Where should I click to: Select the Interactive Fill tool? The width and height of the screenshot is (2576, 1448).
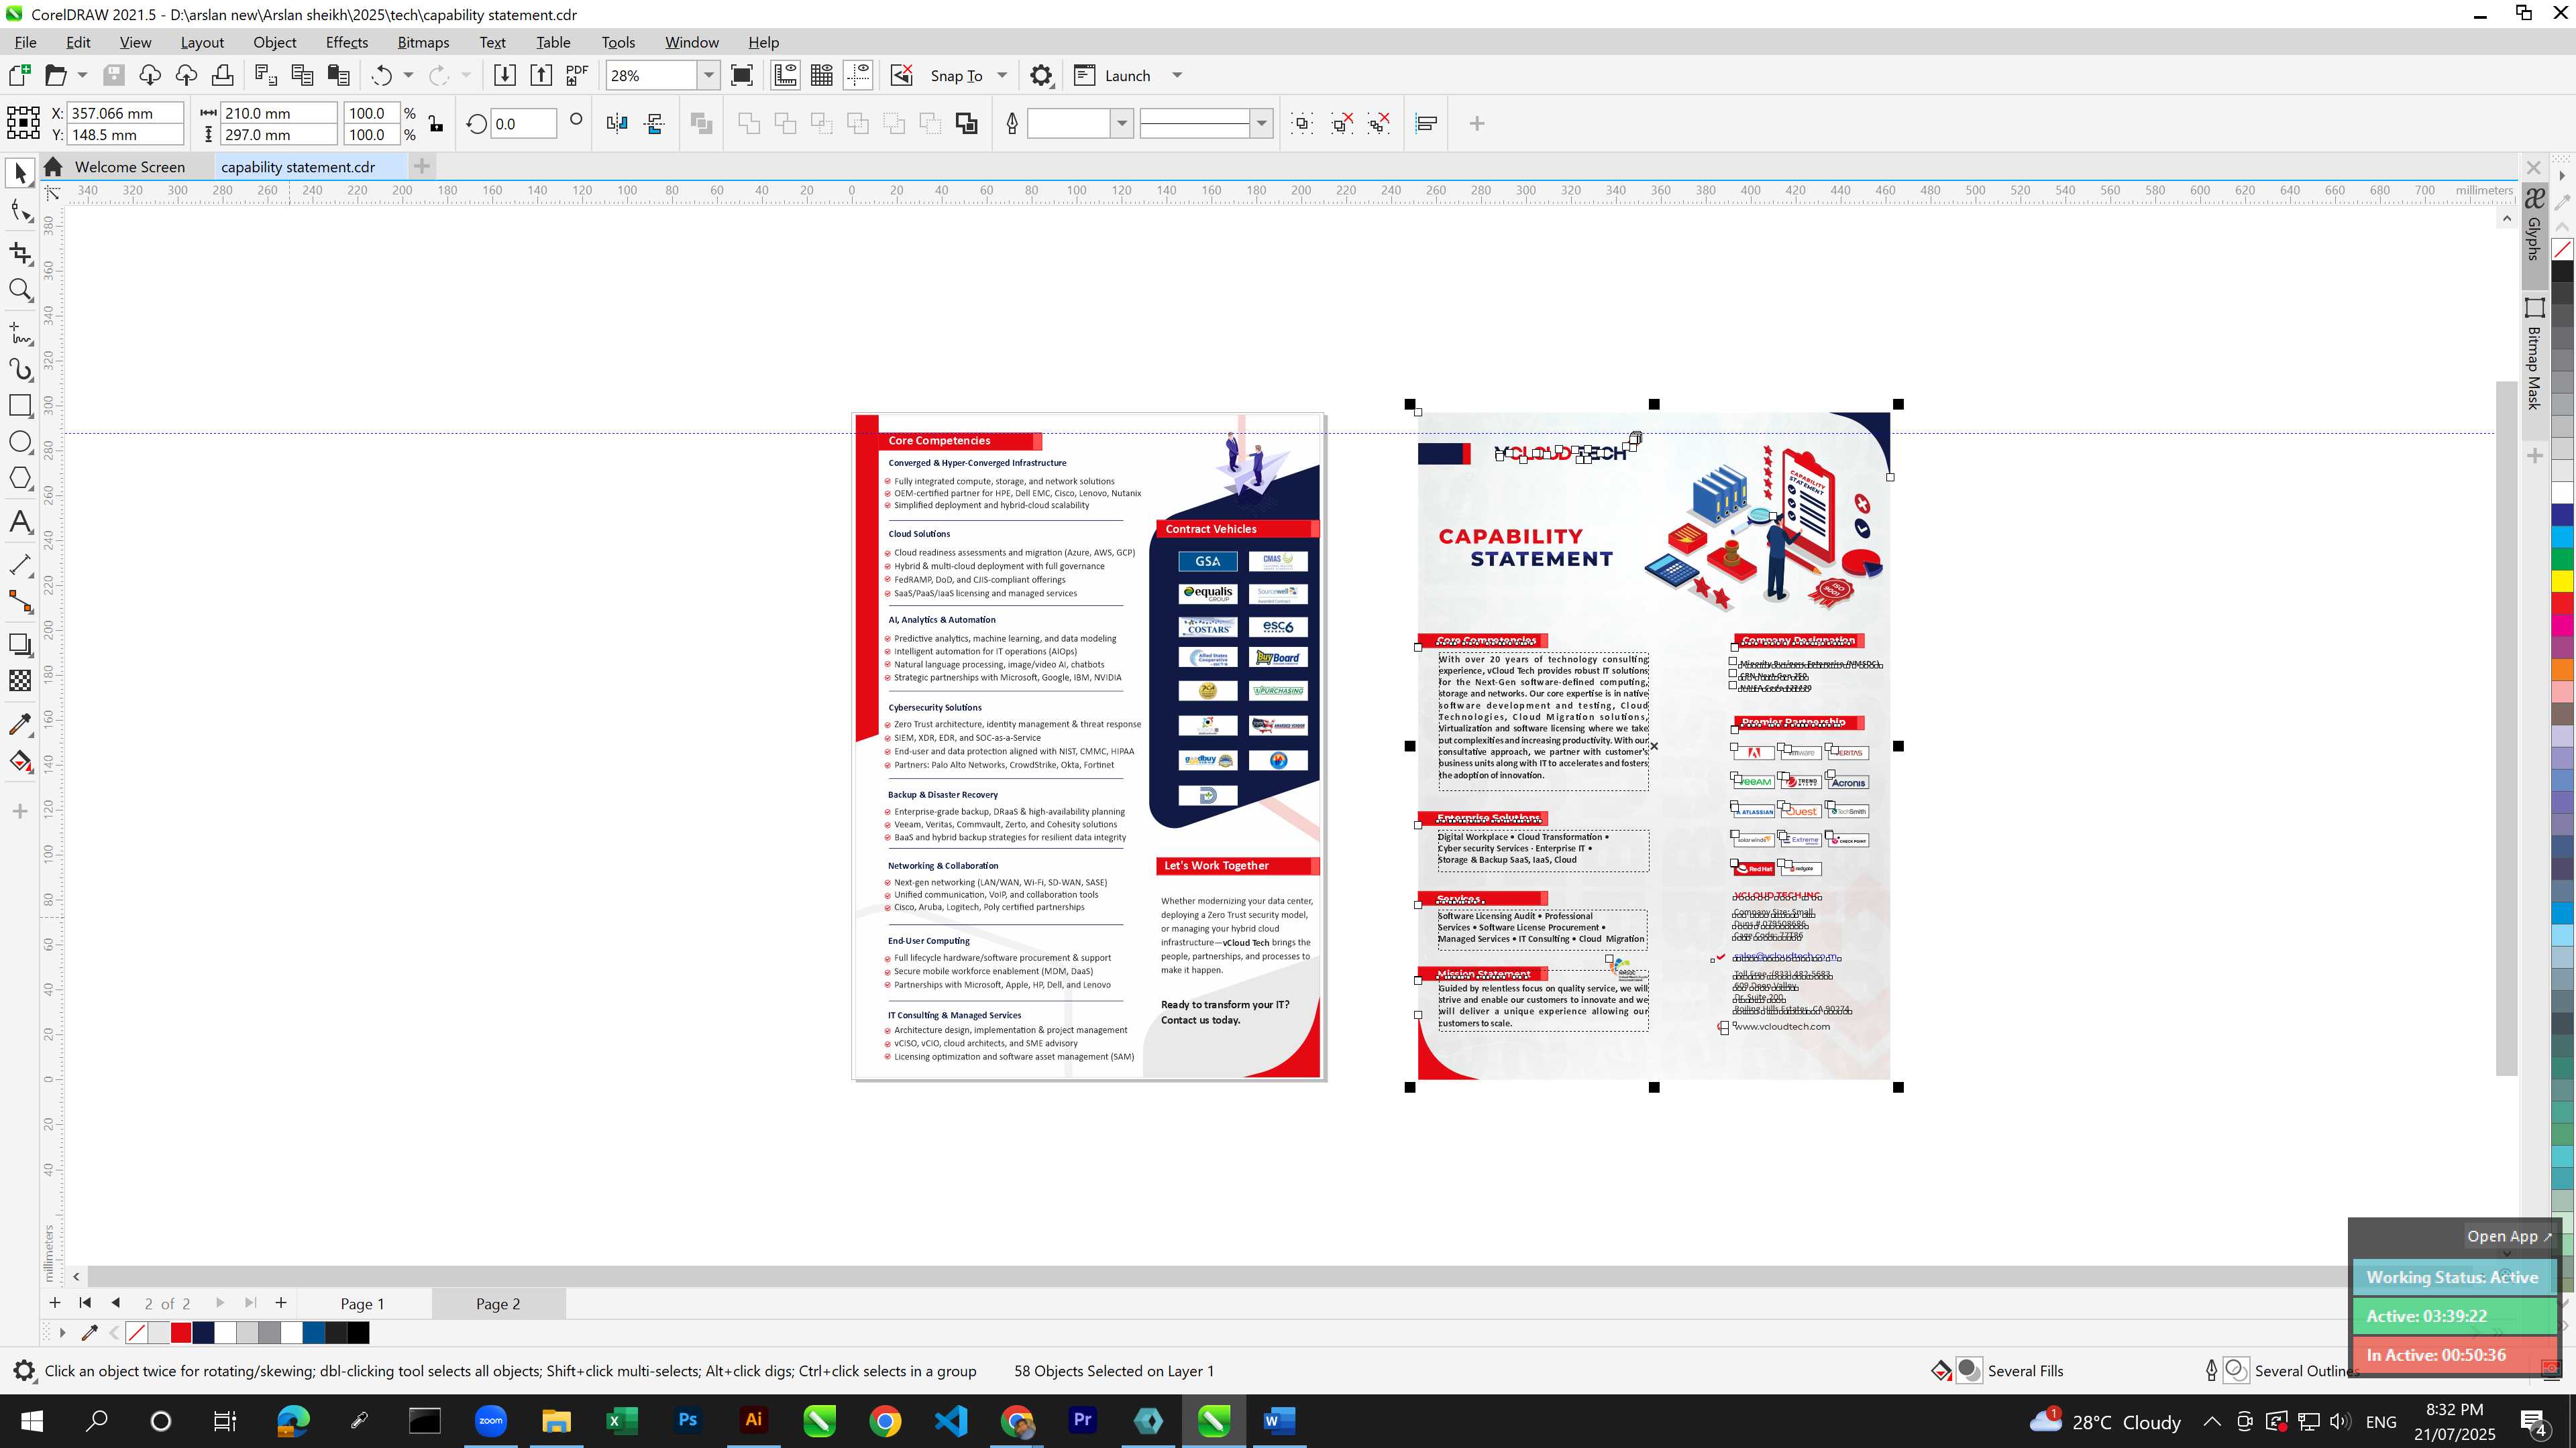point(20,762)
